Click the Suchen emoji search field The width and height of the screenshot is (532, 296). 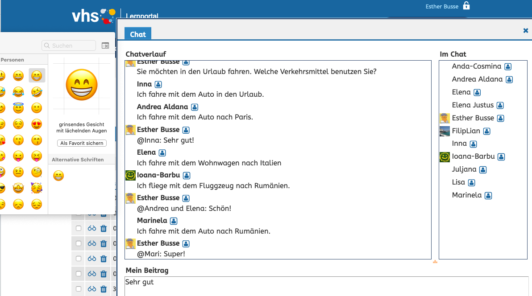[x=69, y=45]
